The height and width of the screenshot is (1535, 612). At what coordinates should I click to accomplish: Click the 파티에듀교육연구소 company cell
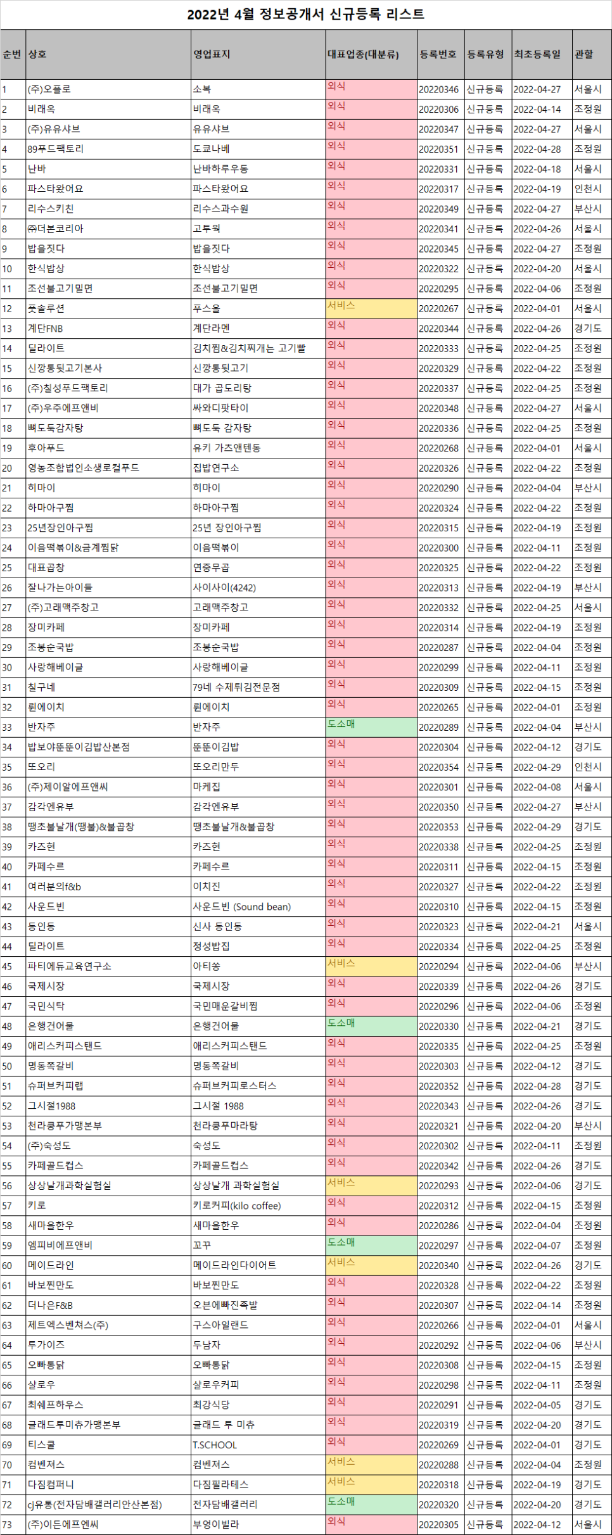click(x=108, y=966)
